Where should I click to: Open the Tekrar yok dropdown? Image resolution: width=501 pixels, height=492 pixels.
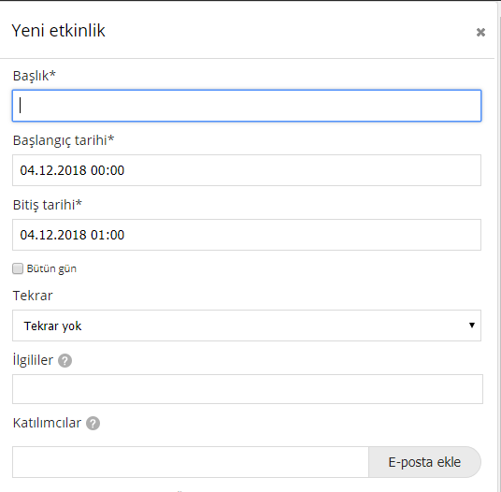pos(247,326)
